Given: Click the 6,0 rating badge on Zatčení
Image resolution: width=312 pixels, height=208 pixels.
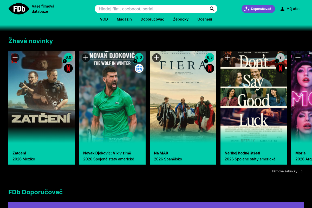Looking at the screenshot, I should click(x=68, y=57).
